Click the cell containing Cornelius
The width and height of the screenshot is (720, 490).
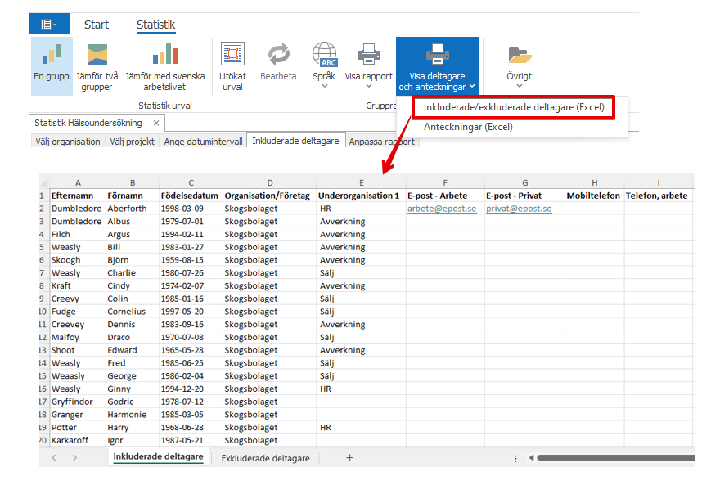(x=133, y=312)
